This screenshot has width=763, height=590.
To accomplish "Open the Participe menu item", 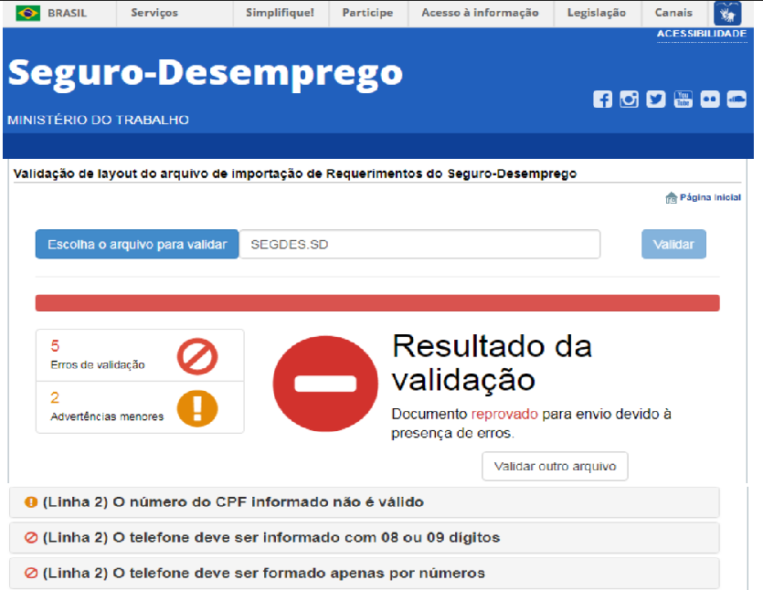I will click(367, 13).
